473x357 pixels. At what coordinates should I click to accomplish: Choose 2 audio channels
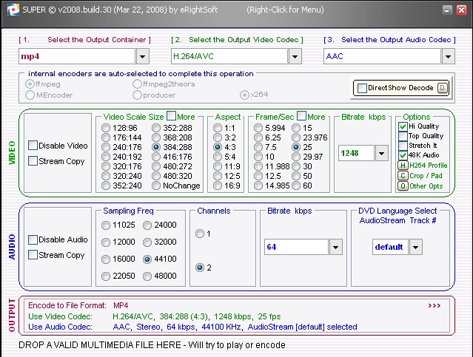tap(200, 268)
